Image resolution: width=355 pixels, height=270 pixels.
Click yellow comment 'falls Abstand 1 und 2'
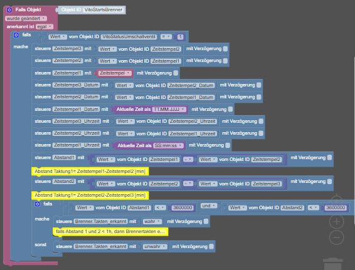coord(110,232)
